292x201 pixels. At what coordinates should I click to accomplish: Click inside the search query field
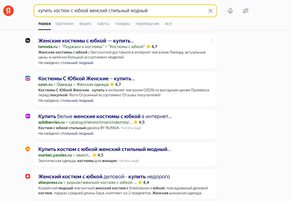[121, 11]
